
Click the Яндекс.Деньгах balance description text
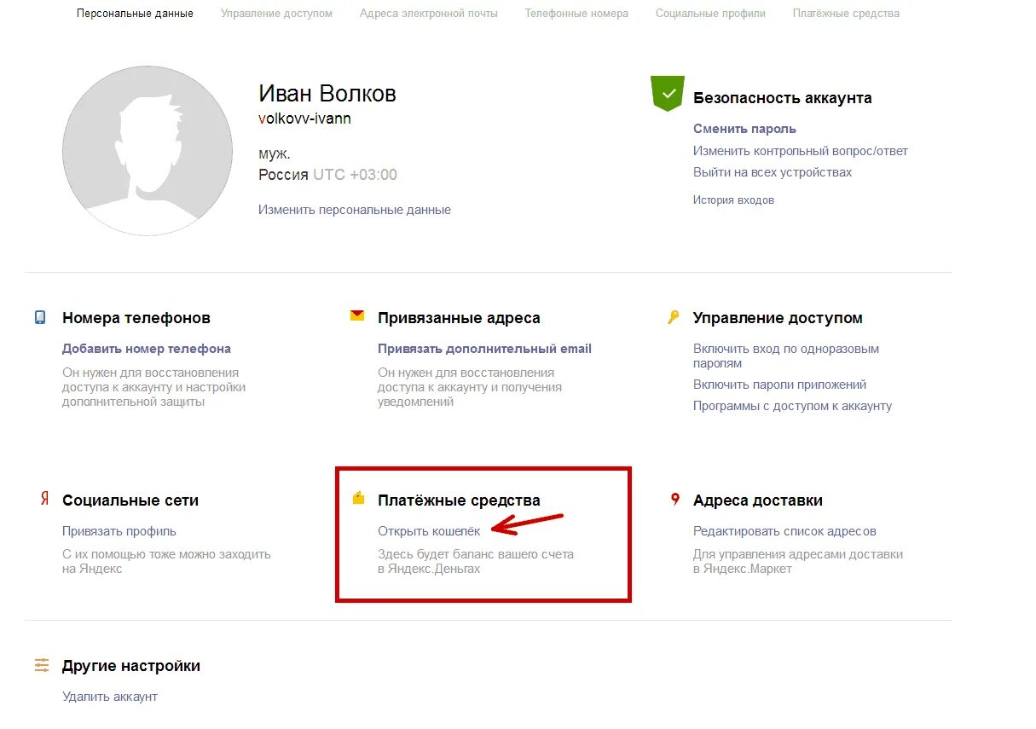[x=476, y=561]
